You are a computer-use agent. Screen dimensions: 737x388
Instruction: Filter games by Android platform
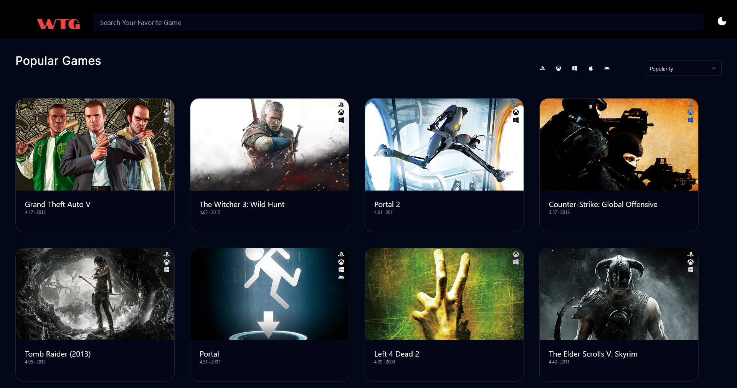[607, 68]
